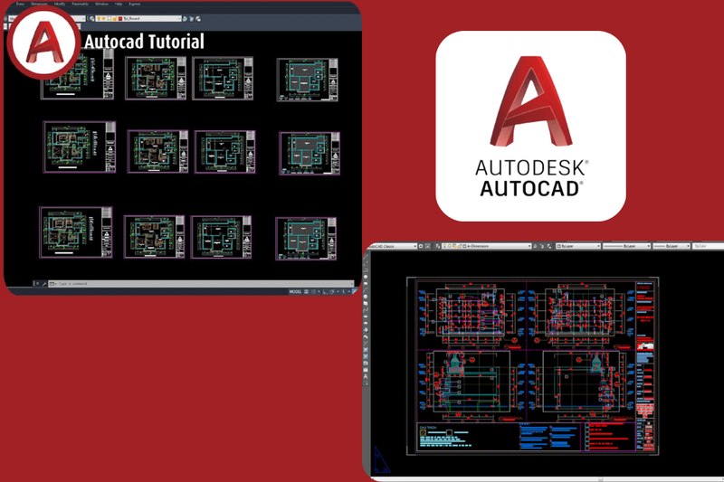Click the red color swatch of Tyl_Bound layer
Screen dimensions: 724x482
coord(120,18)
